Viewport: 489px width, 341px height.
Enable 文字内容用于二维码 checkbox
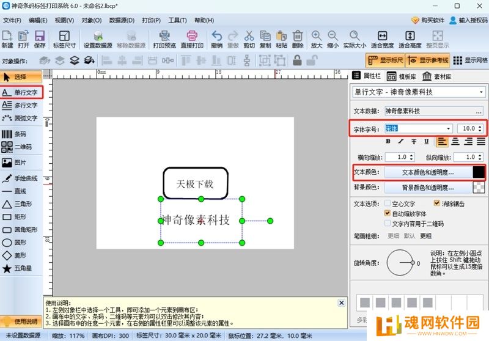coord(388,224)
